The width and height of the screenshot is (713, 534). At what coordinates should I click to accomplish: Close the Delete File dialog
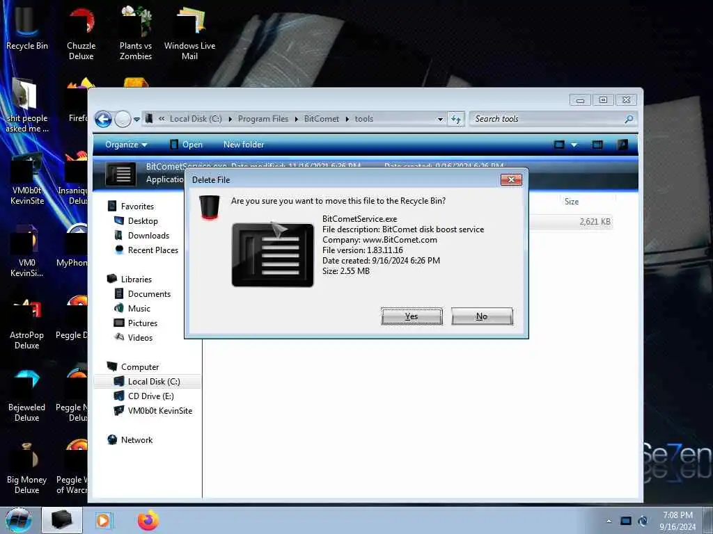[511, 180]
